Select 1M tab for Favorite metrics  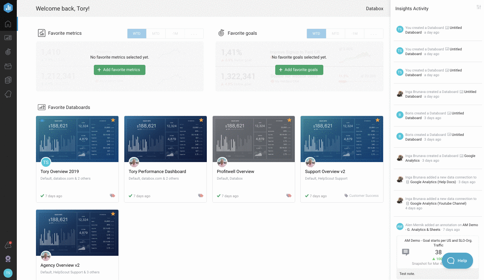[x=175, y=34]
